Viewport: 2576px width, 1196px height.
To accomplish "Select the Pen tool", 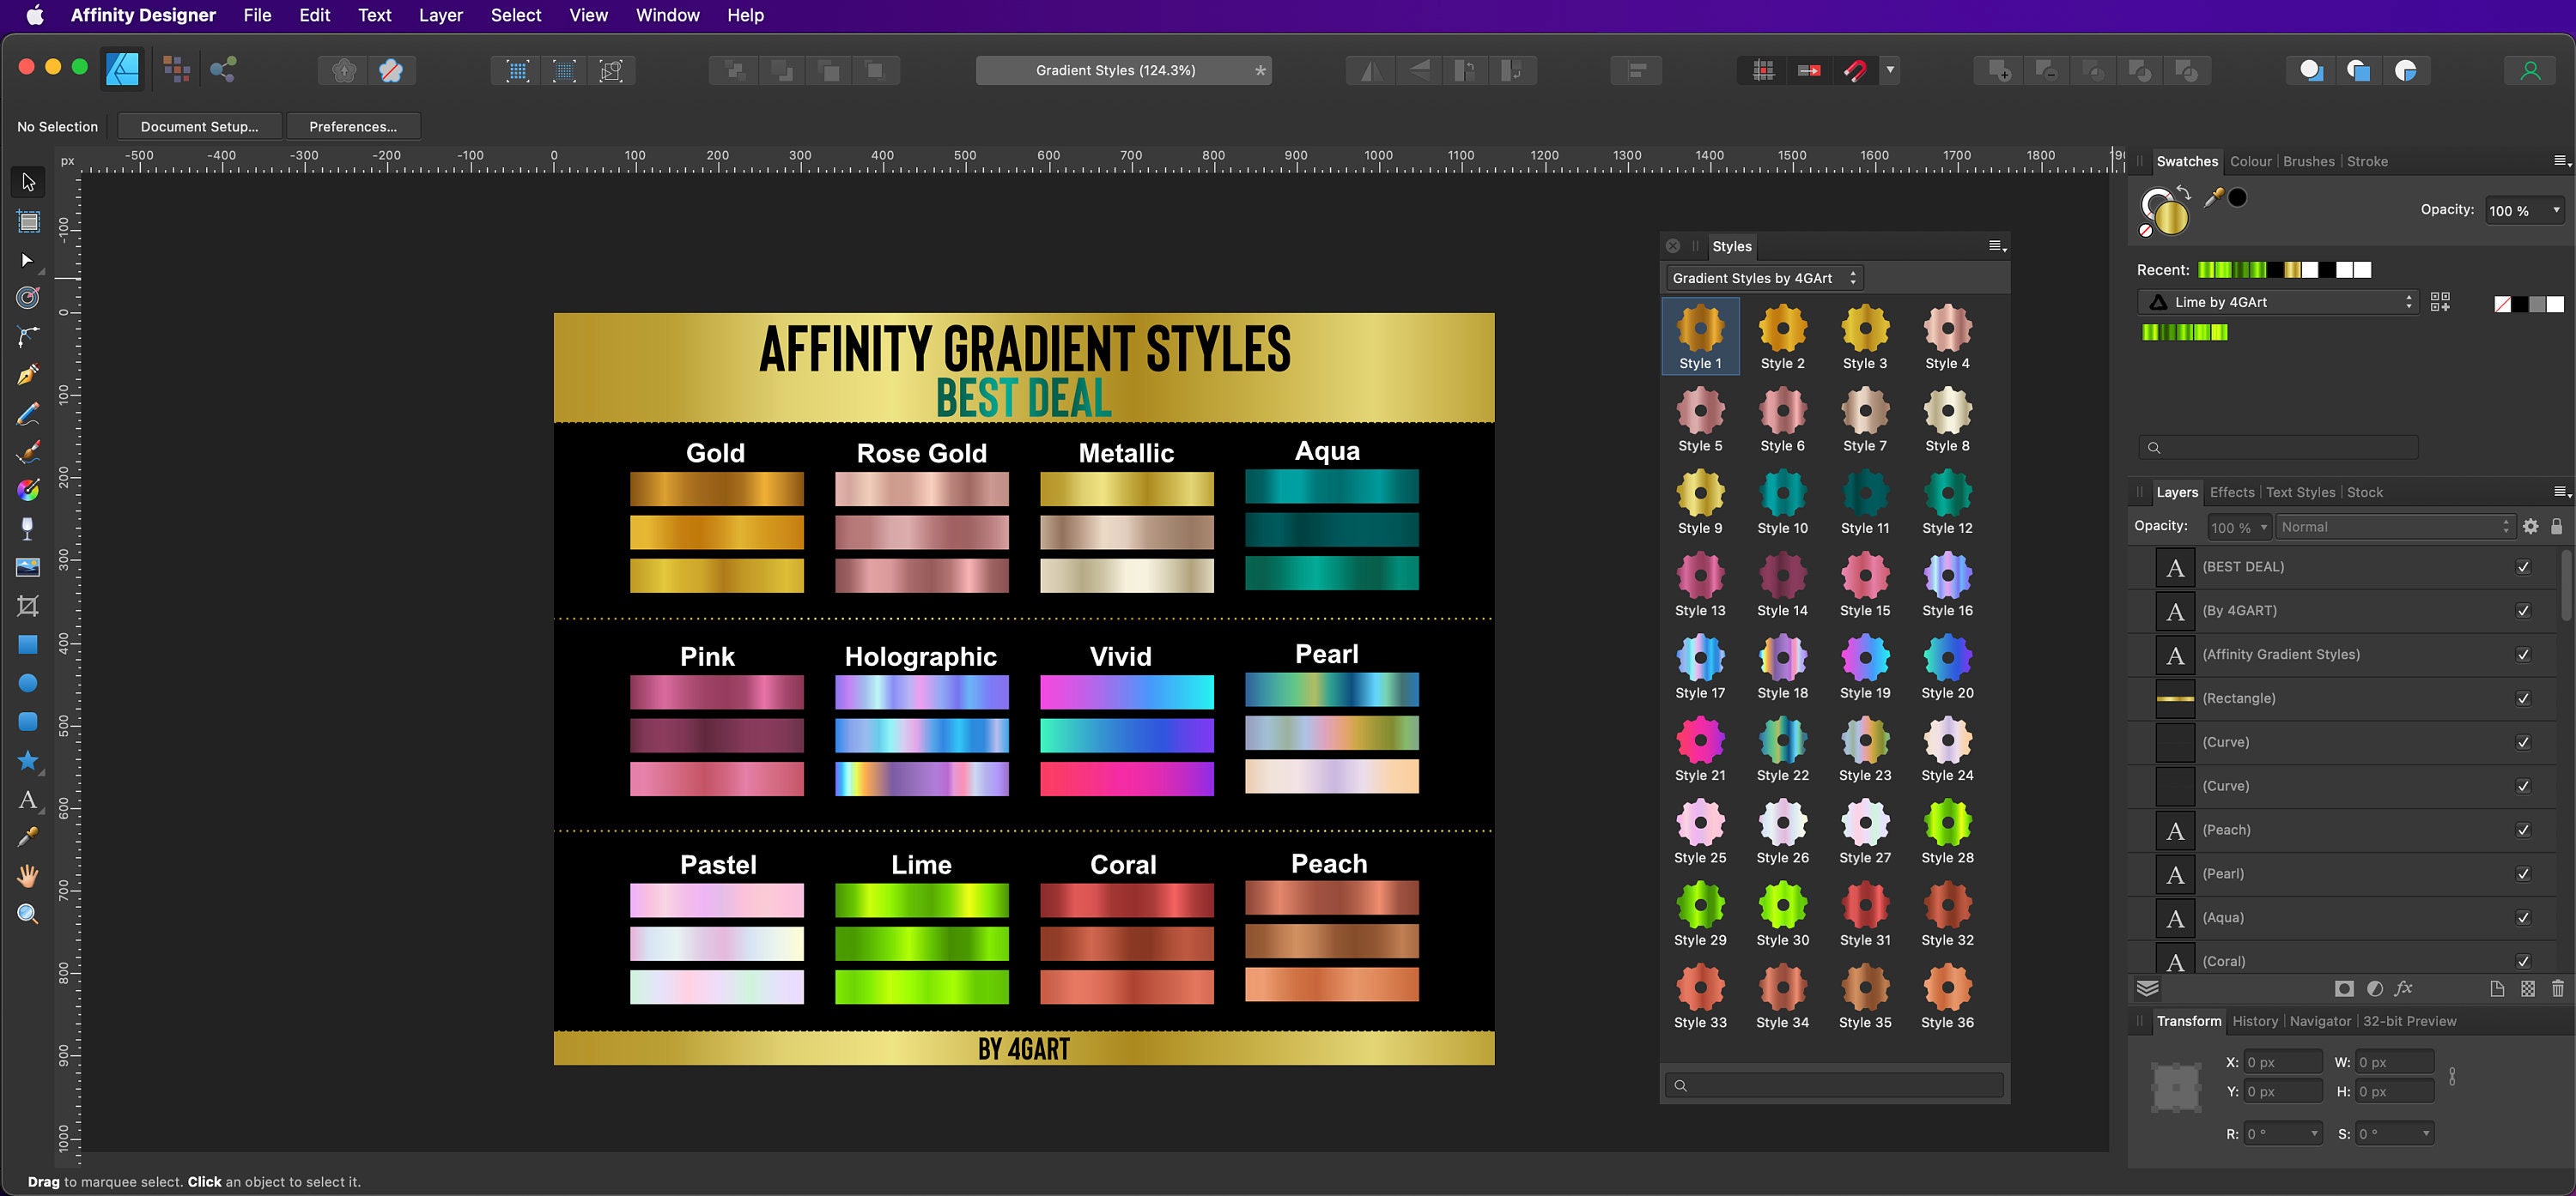I will click(x=28, y=375).
